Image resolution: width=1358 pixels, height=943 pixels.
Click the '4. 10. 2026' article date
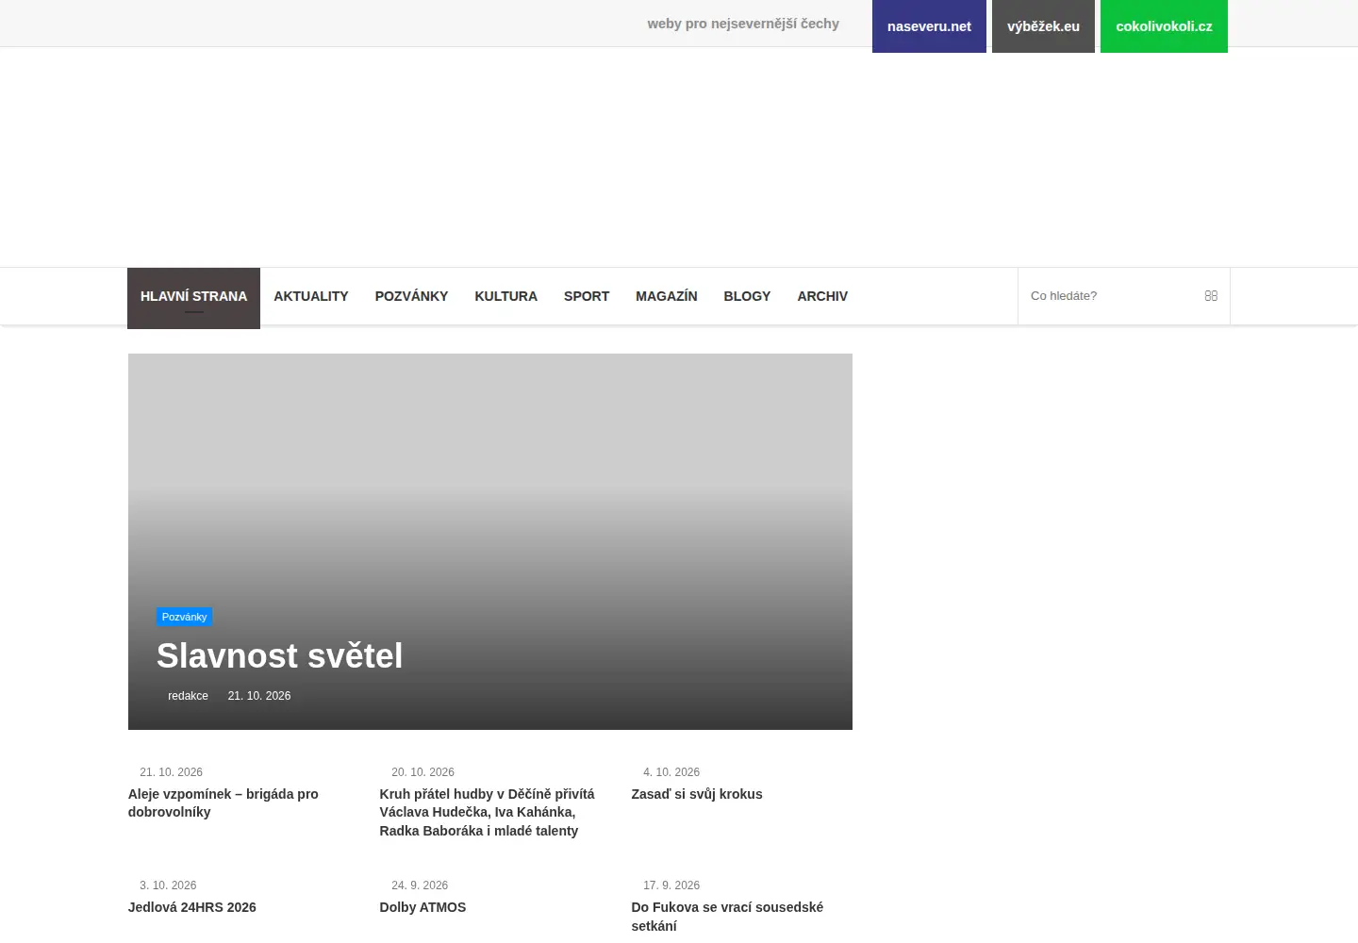tap(671, 772)
